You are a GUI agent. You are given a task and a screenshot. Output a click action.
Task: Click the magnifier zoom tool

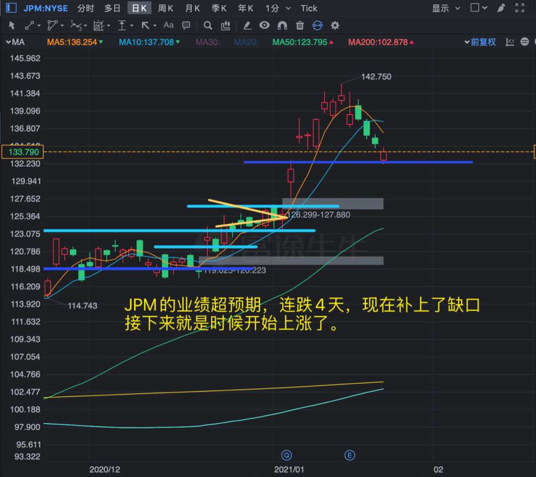coord(207,26)
